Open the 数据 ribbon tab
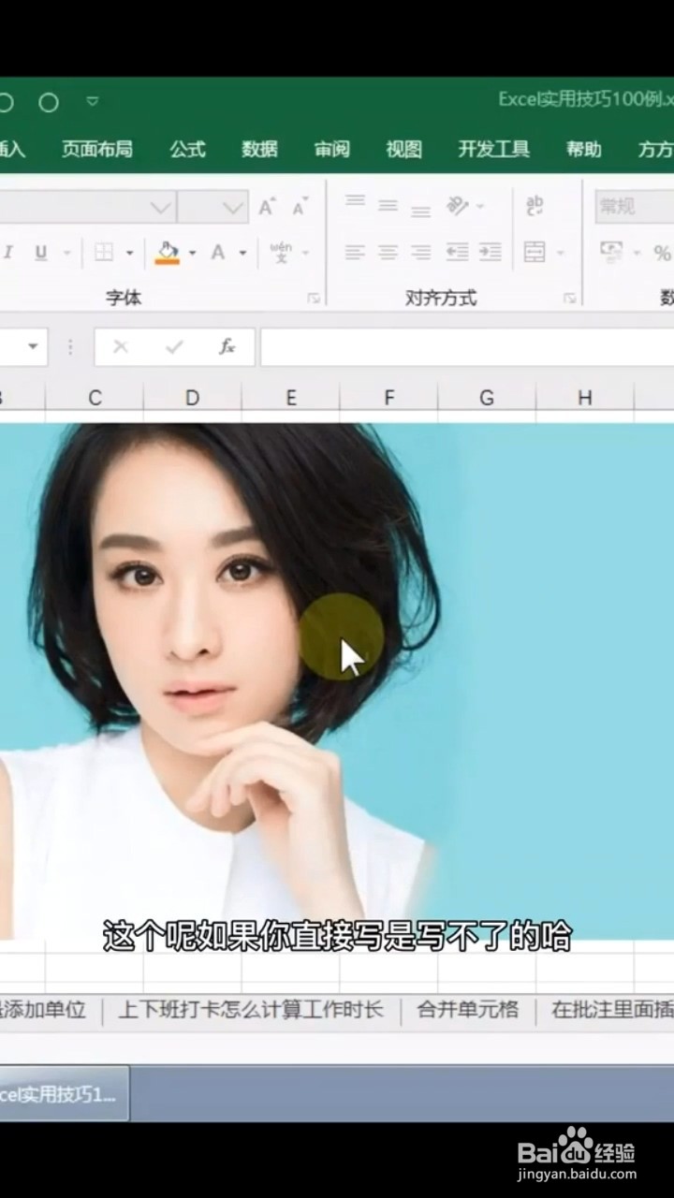This screenshot has height=1198, width=674. (x=259, y=149)
